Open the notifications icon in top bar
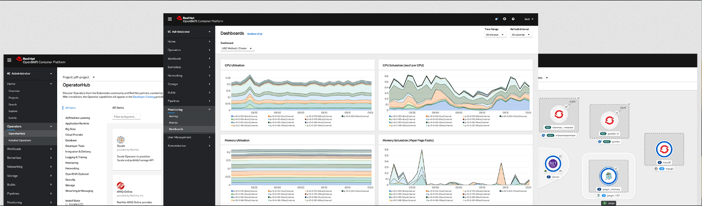702x206 pixels. 497,19
